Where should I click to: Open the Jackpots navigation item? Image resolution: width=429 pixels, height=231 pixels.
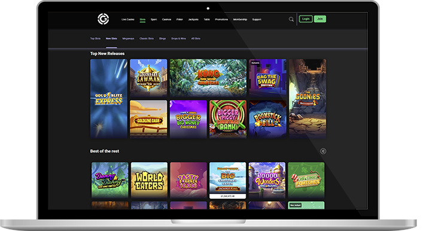[x=193, y=19]
